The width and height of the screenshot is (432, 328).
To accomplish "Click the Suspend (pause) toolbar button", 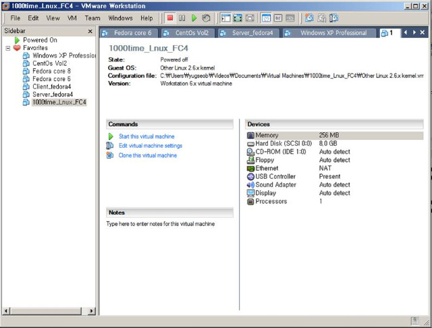I will [182, 18].
